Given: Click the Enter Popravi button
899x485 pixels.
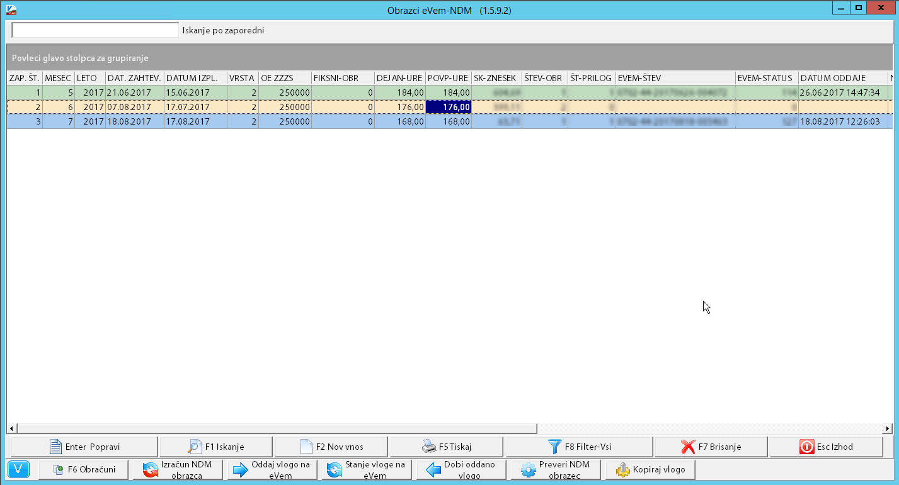Looking at the screenshot, I should point(84,447).
